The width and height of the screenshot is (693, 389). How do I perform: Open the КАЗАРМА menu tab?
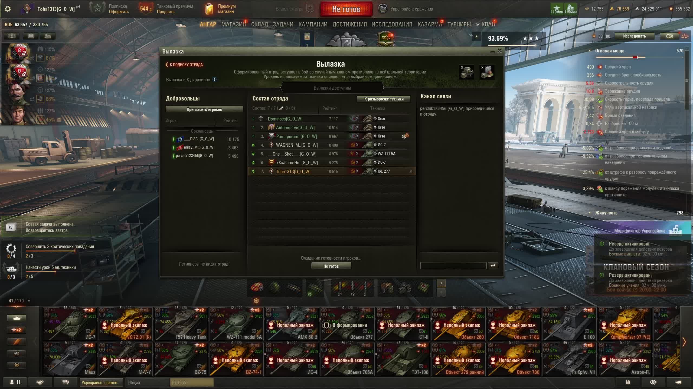(429, 24)
